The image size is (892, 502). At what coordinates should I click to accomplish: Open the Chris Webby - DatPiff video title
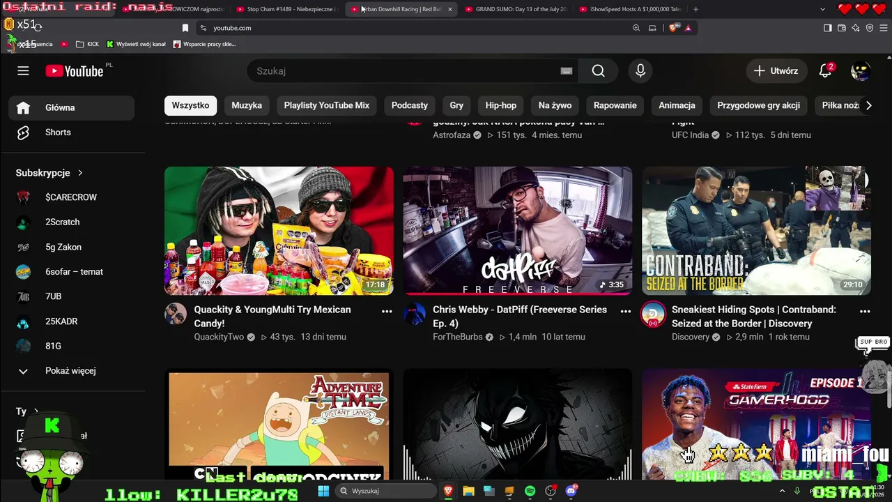(520, 316)
